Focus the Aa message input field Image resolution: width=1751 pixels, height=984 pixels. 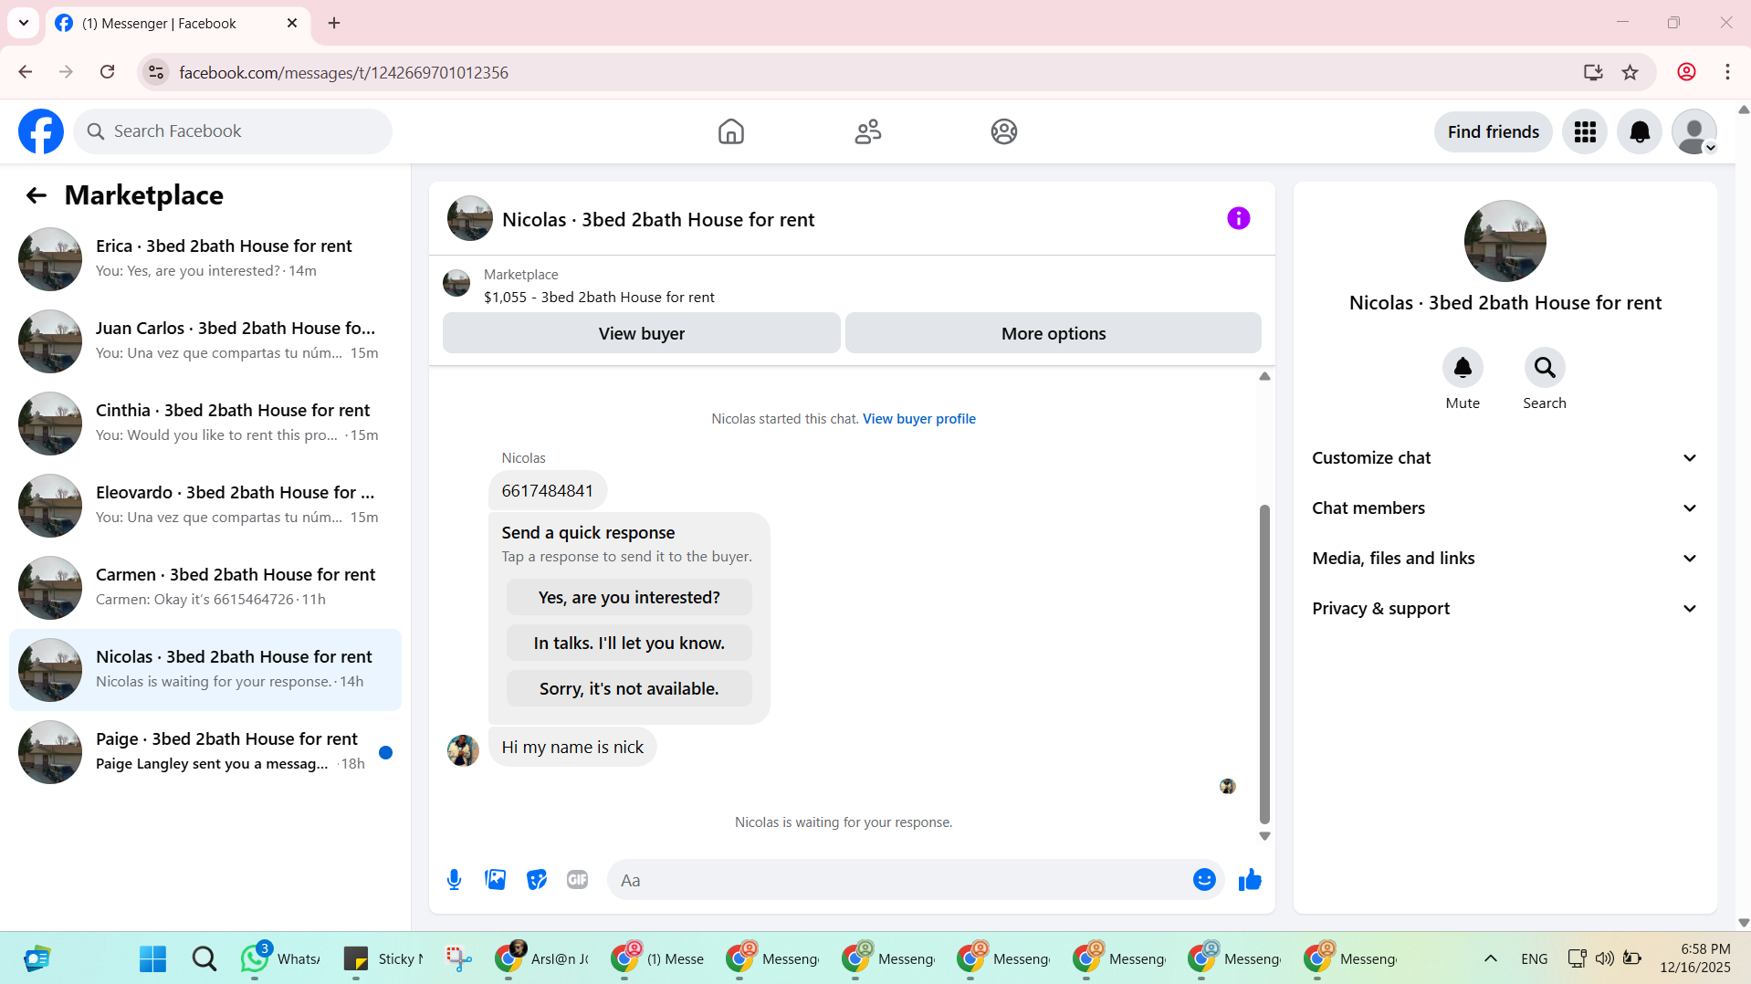pyautogui.click(x=899, y=880)
